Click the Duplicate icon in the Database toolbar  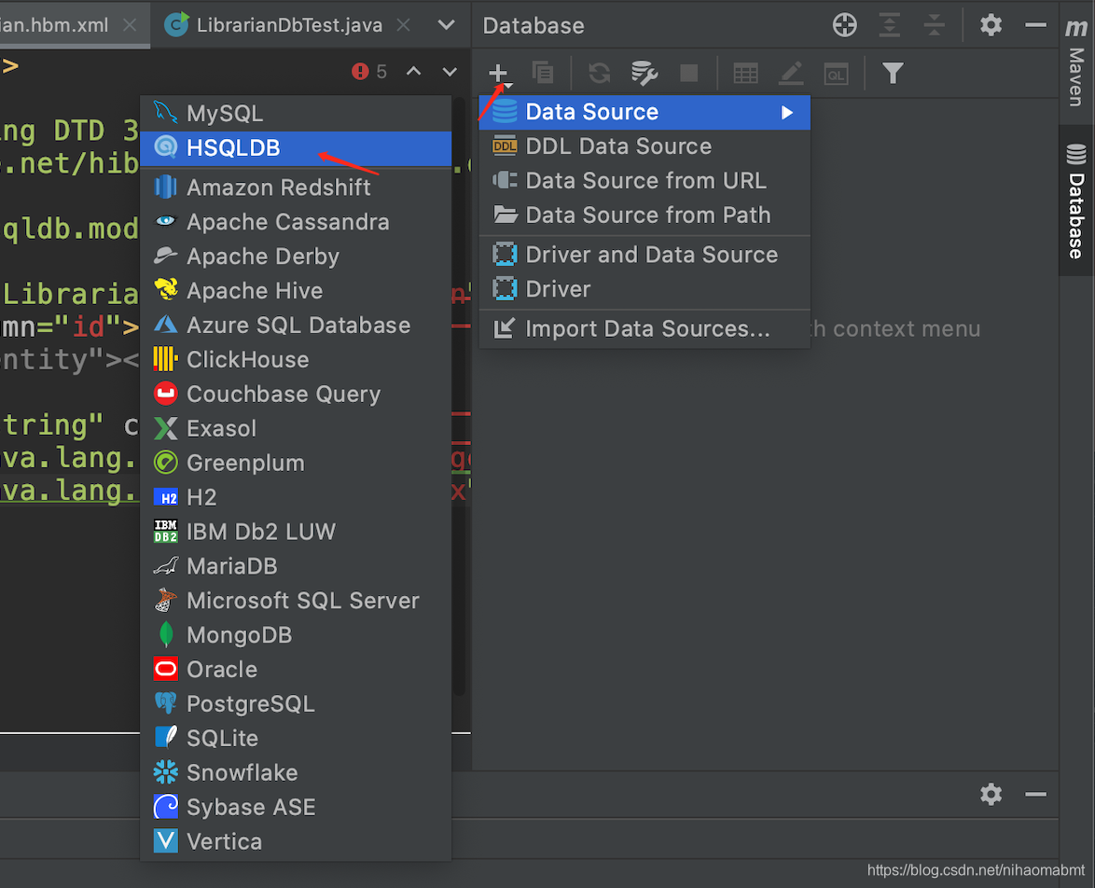tap(543, 73)
